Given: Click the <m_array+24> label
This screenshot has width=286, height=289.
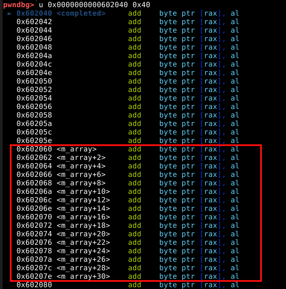Looking at the screenshot, I should [x=83, y=251].
